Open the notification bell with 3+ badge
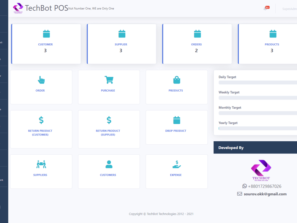The height and width of the screenshot is (223, 297). (266, 8)
